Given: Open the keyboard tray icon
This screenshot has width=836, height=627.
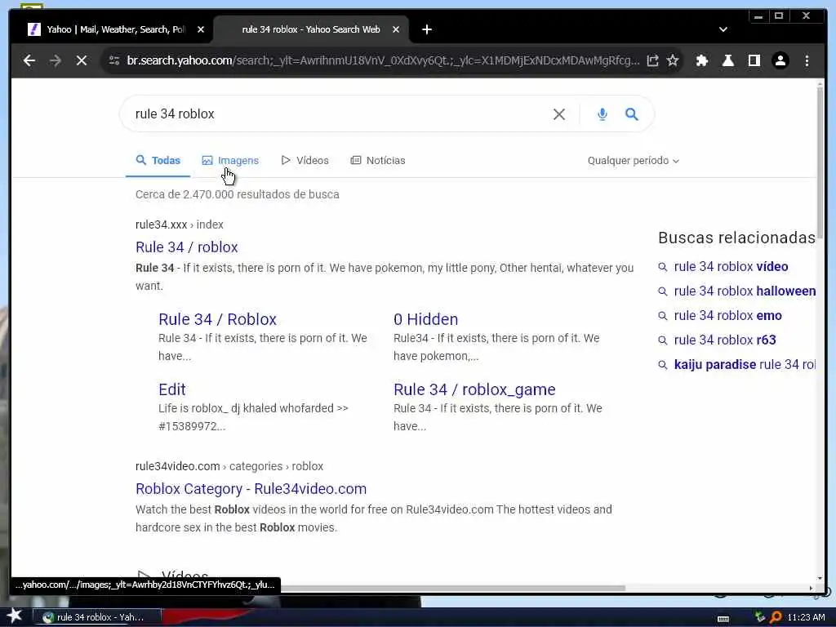Looking at the screenshot, I should [723, 619].
